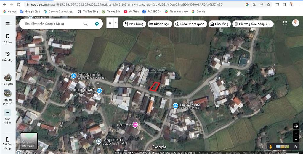Expand the dropdown arrow beside the print icon

click(116, 23)
